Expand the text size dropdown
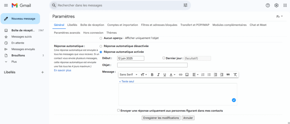This screenshot has height=124, width=290. point(144,75)
